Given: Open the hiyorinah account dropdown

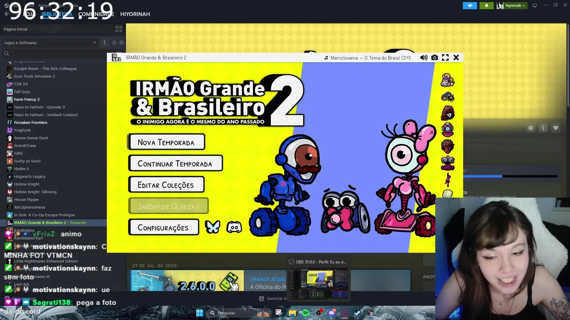Looking at the screenshot, I should (x=511, y=5).
